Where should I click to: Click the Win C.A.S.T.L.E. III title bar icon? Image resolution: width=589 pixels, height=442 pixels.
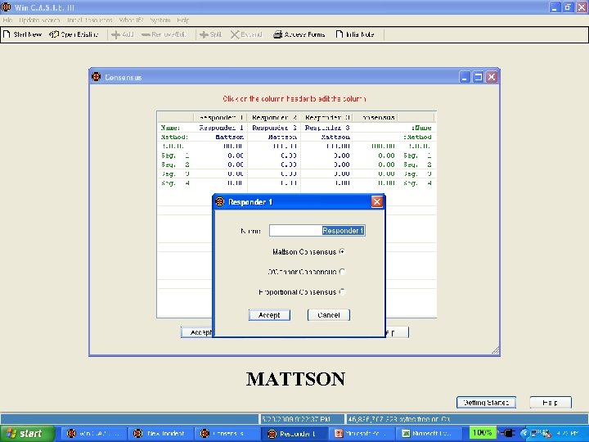6,7
